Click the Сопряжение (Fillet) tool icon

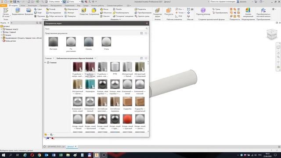pos(94,10)
